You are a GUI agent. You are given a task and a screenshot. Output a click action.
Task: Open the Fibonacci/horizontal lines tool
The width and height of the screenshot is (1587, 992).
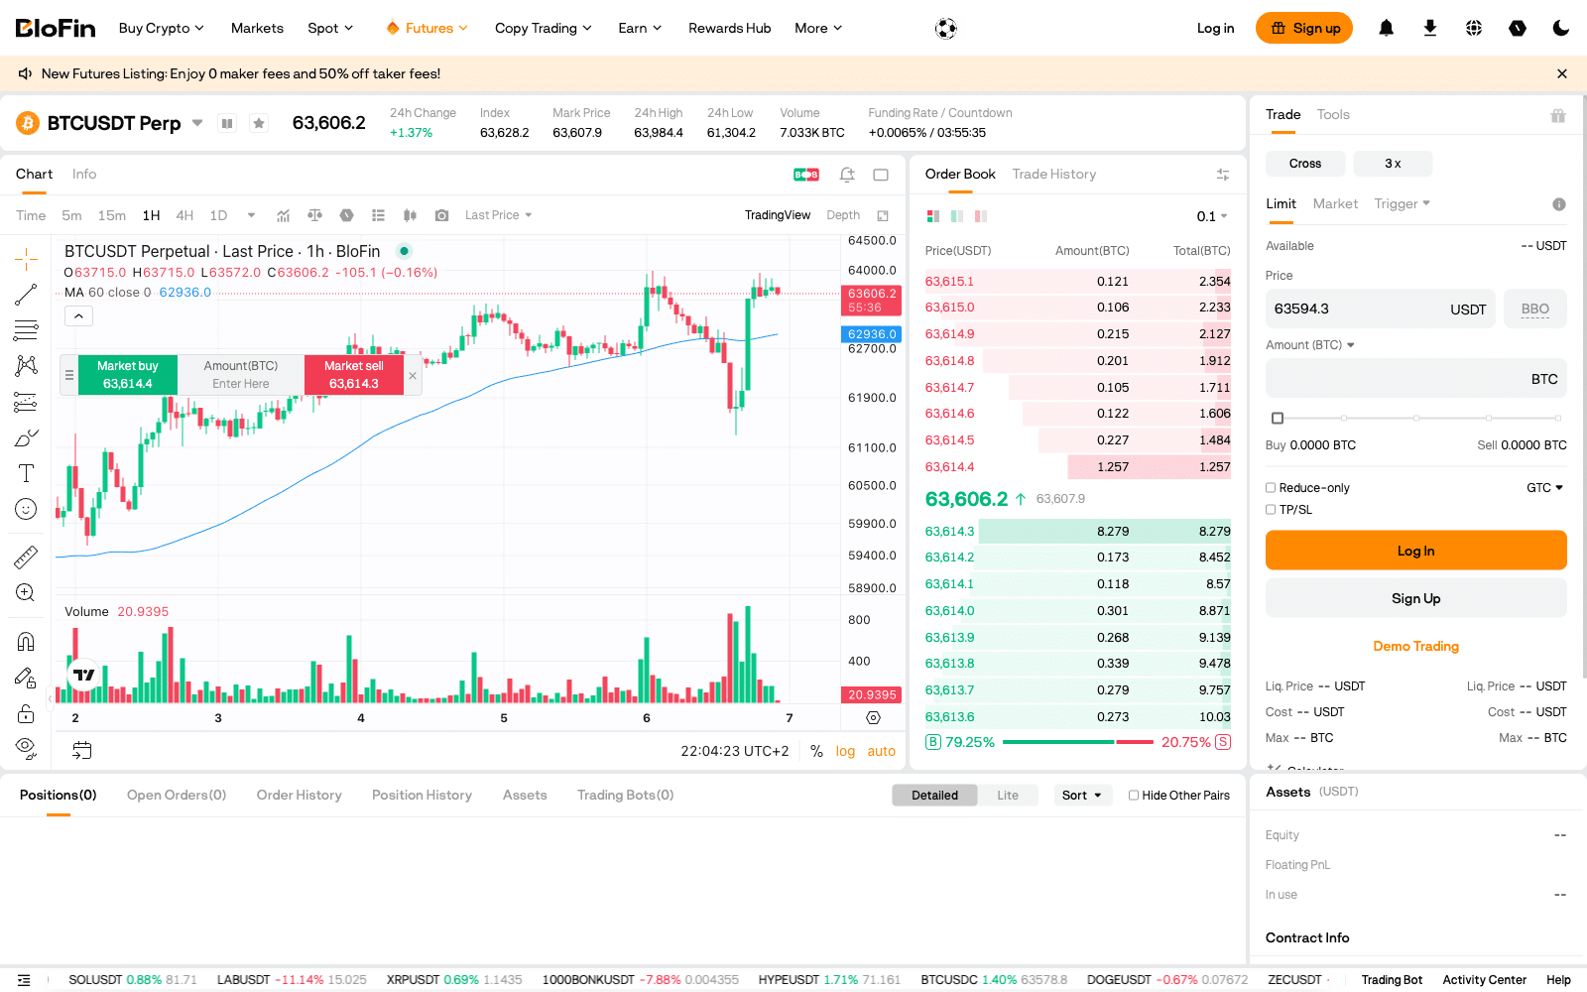pos(26,330)
